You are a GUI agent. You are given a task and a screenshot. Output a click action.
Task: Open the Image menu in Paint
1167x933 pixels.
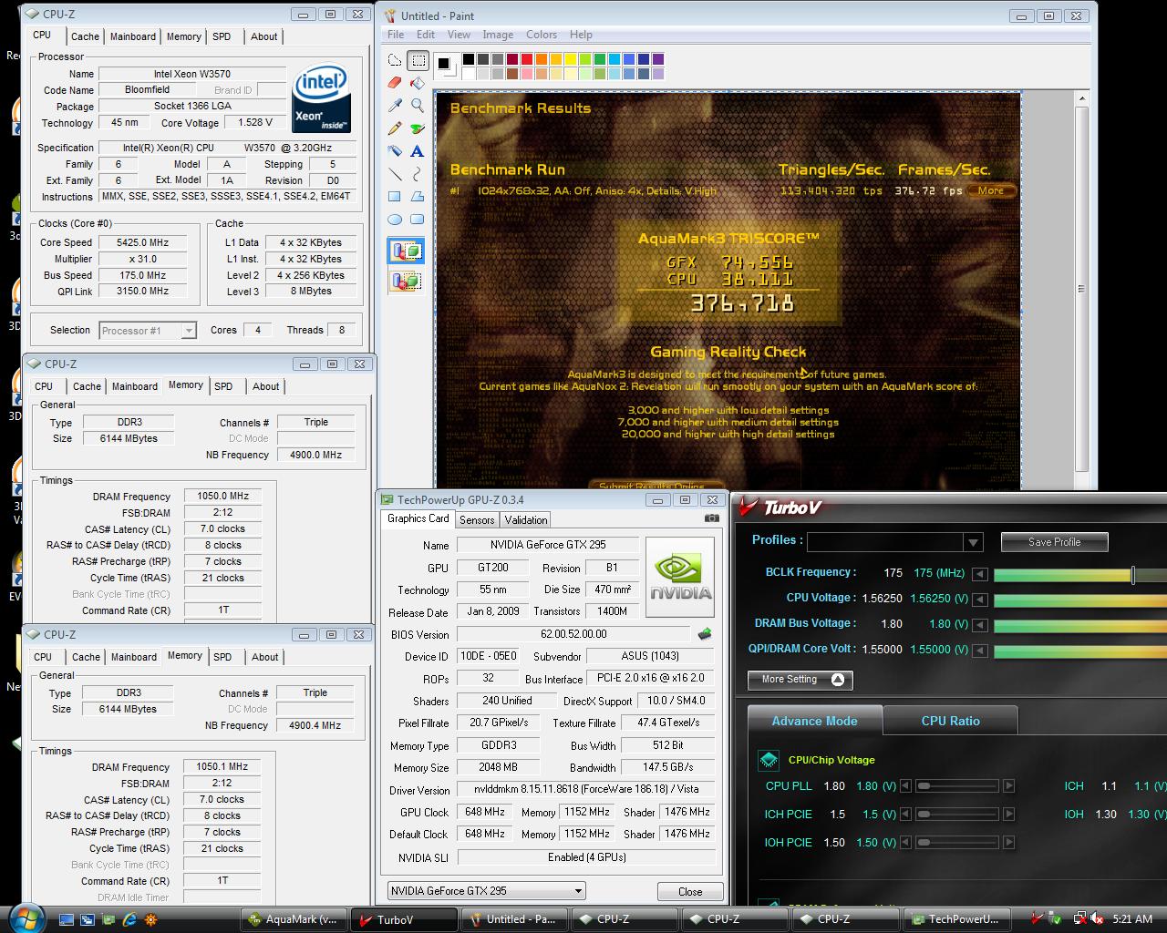pos(498,35)
